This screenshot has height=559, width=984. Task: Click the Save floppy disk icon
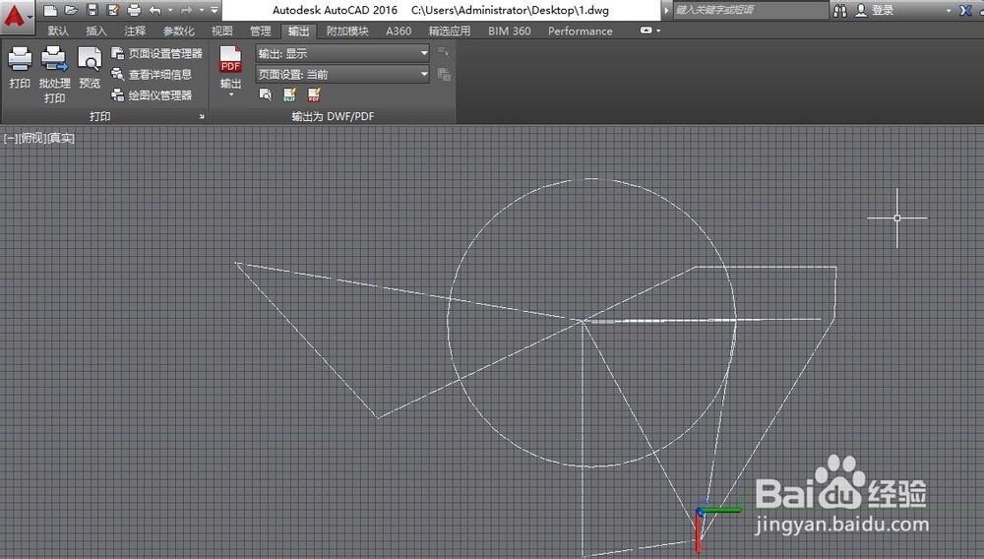coord(92,10)
